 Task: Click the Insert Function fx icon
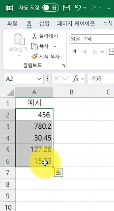click(76, 79)
